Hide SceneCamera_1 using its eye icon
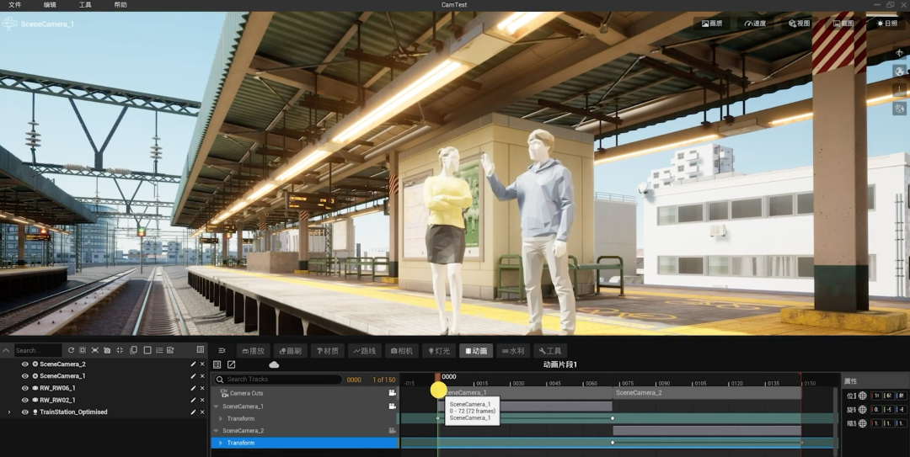 click(x=25, y=376)
